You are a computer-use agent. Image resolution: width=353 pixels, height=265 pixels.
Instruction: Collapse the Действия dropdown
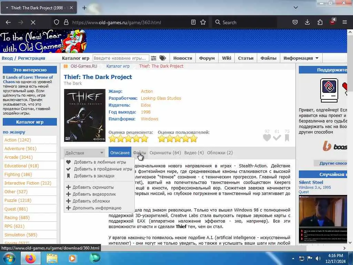pyautogui.click(x=84, y=153)
